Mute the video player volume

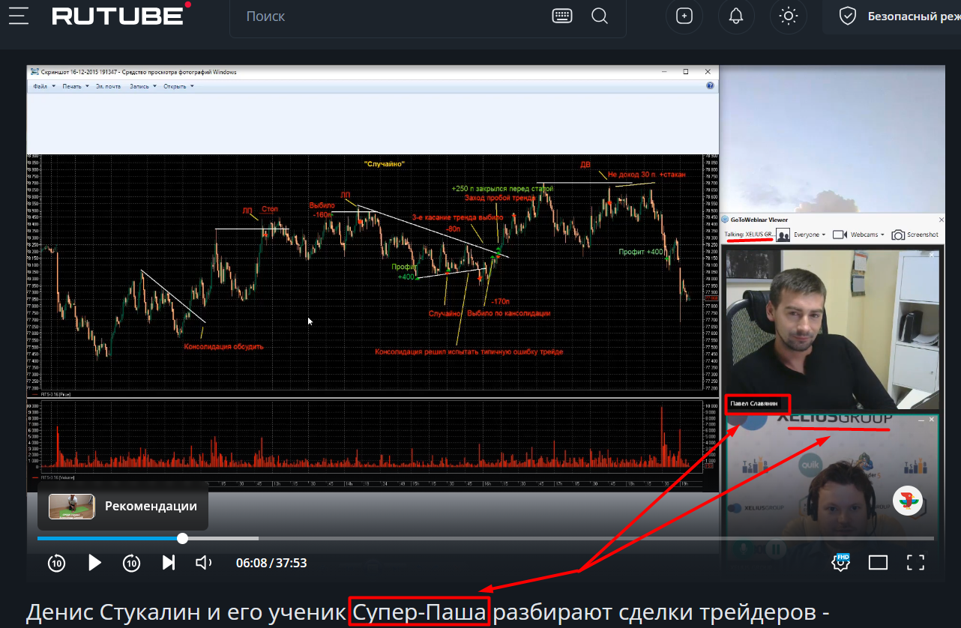click(x=202, y=562)
